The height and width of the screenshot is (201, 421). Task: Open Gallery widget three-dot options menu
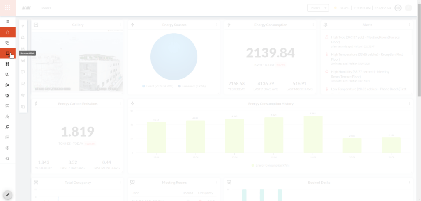click(x=120, y=25)
